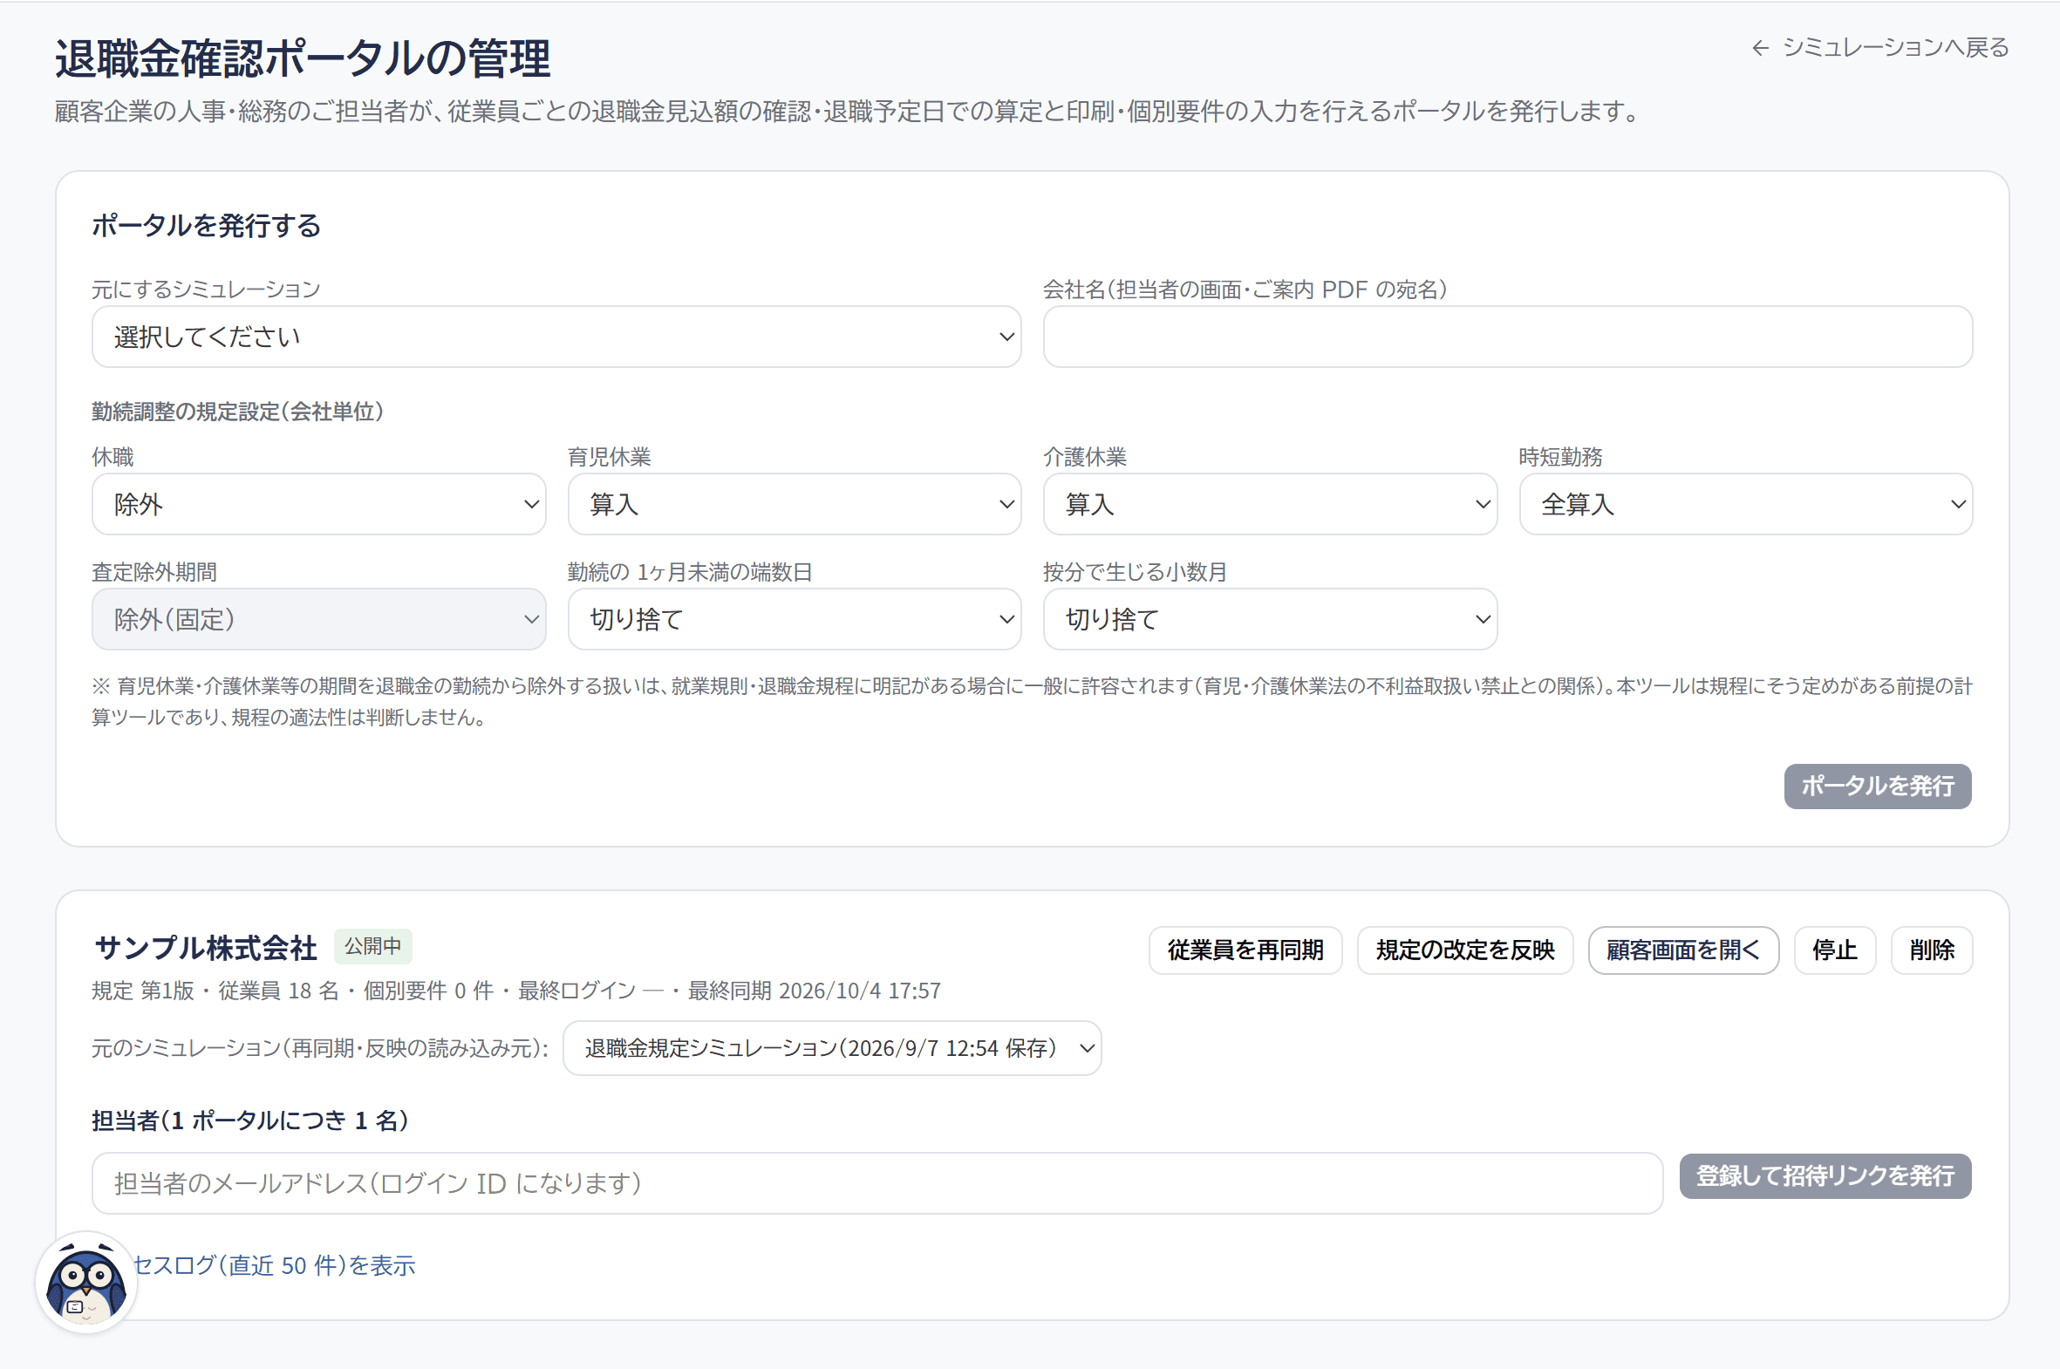Screen dimensions: 2060x1369
Task: Open the 時短勤務 dropdown
Action: coord(1746,504)
